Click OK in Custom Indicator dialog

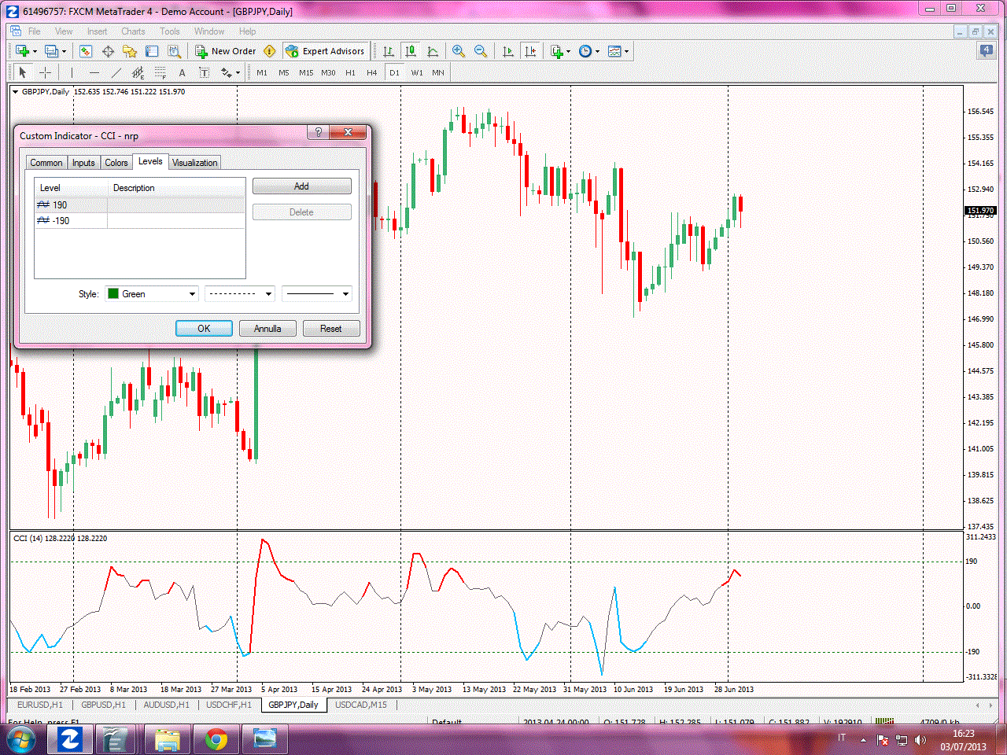204,329
